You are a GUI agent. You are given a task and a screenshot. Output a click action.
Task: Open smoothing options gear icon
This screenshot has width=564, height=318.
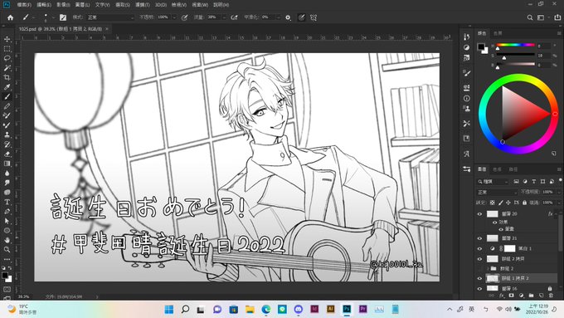288,17
